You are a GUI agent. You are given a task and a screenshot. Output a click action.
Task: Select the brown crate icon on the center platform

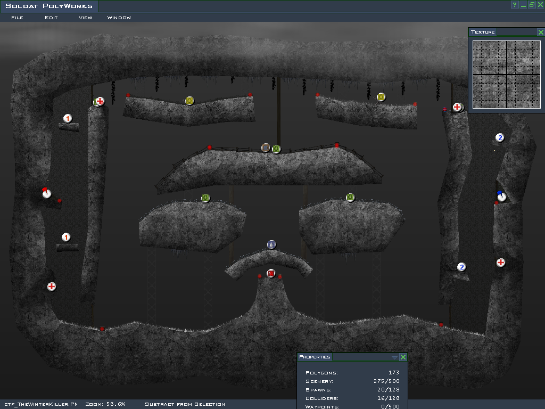click(x=266, y=148)
